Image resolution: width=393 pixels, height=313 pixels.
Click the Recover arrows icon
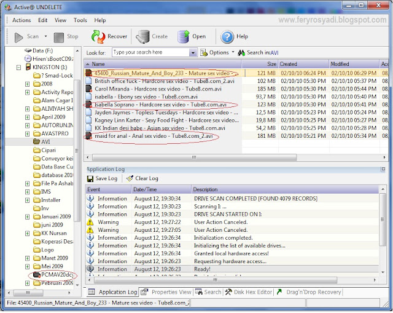click(x=98, y=37)
